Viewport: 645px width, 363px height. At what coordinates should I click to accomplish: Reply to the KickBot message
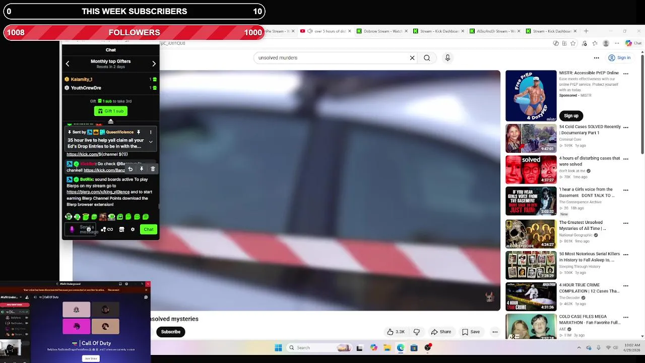130,169
